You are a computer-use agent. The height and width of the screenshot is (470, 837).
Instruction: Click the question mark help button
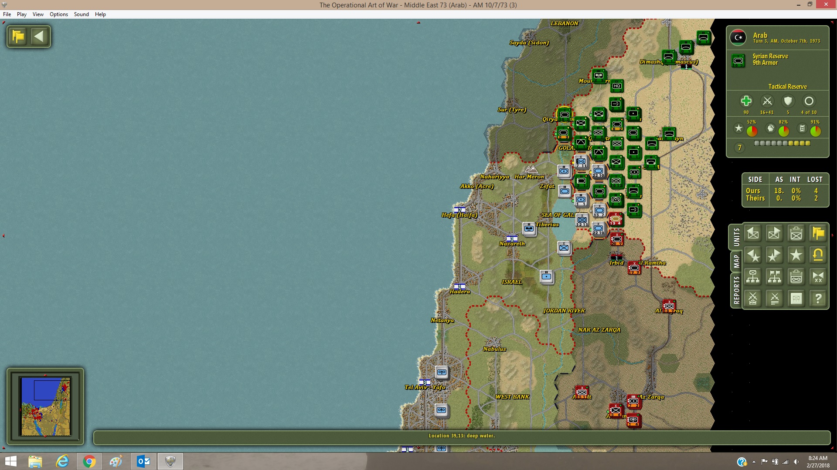click(818, 299)
